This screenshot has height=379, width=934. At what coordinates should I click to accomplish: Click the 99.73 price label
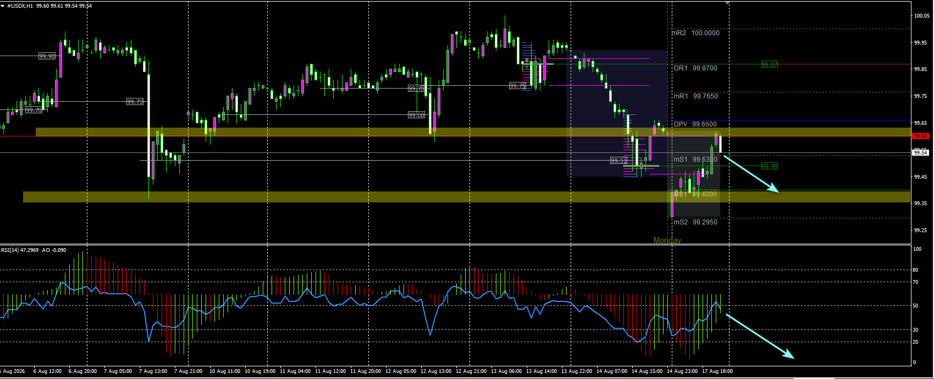(135, 102)
